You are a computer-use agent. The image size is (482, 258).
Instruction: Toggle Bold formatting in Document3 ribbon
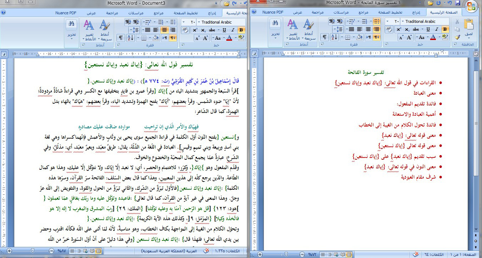(241, 30)
